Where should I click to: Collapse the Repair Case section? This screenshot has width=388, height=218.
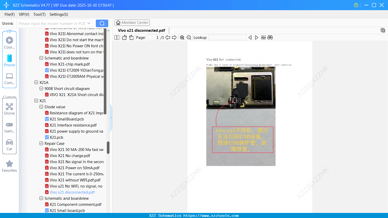[41, 143]
